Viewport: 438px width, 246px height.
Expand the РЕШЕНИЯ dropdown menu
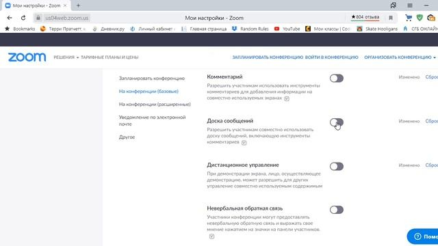pos(66,57)
